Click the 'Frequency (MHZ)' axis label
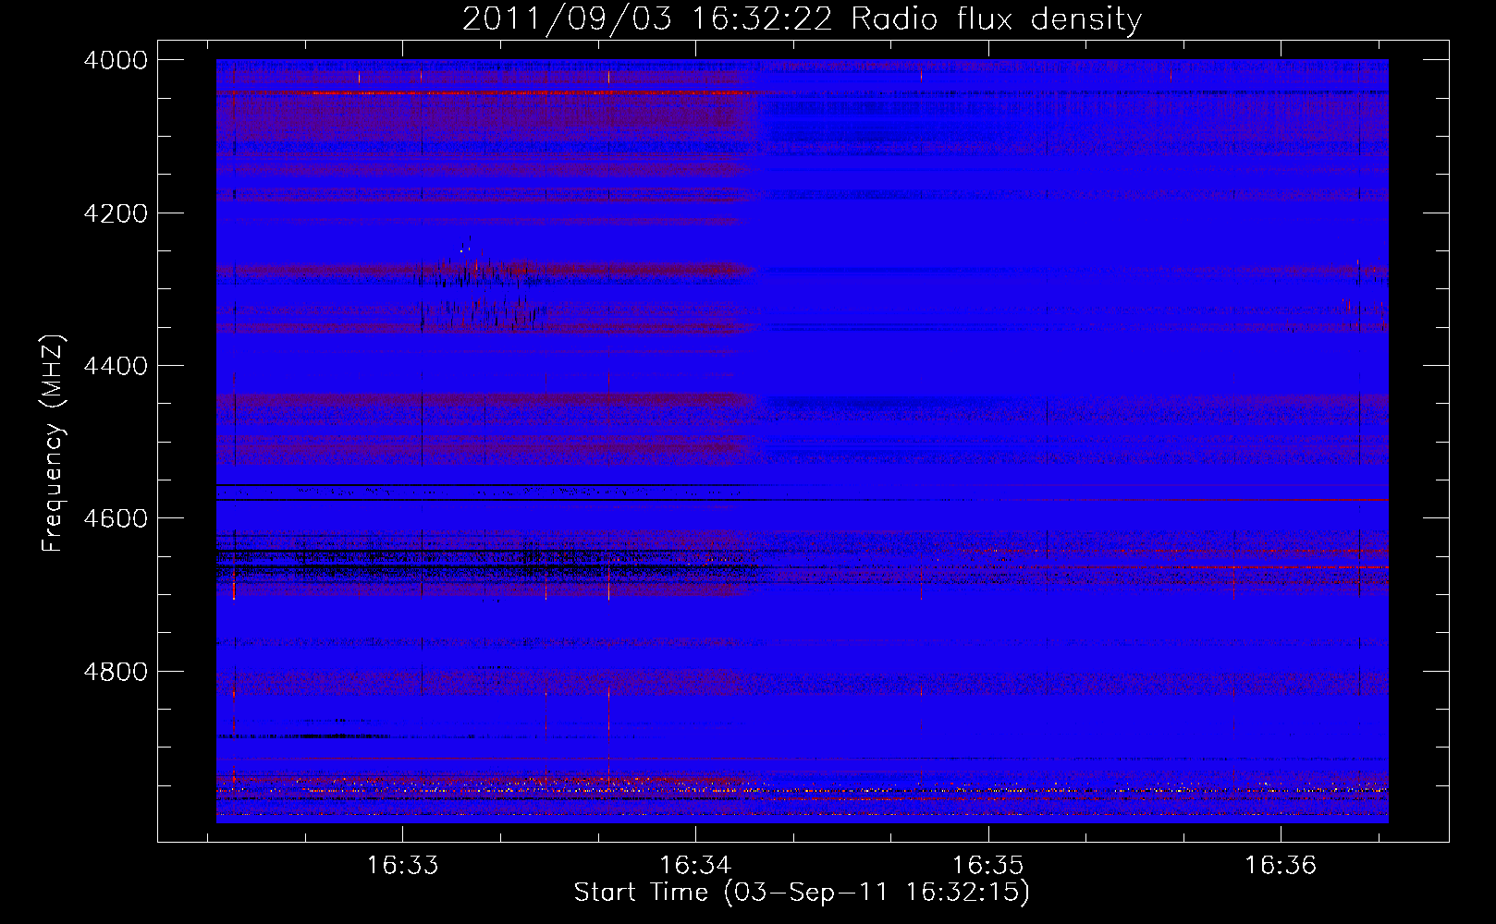The width and height of the screenshot is (1496, 924). (x=53, y=444)
